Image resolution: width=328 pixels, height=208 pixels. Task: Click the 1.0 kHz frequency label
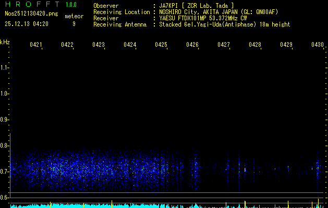coord(5,94)
